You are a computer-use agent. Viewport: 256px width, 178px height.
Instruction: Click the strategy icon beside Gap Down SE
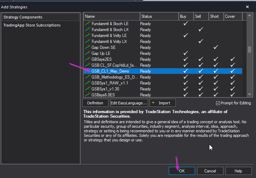88,47
